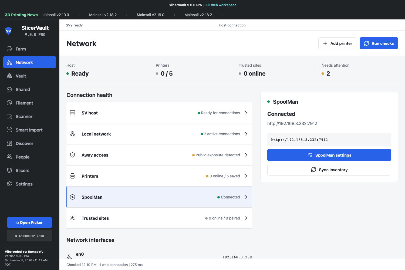Go to the Shared page
Screen dimensions: 405x270
tap(29, 89)
